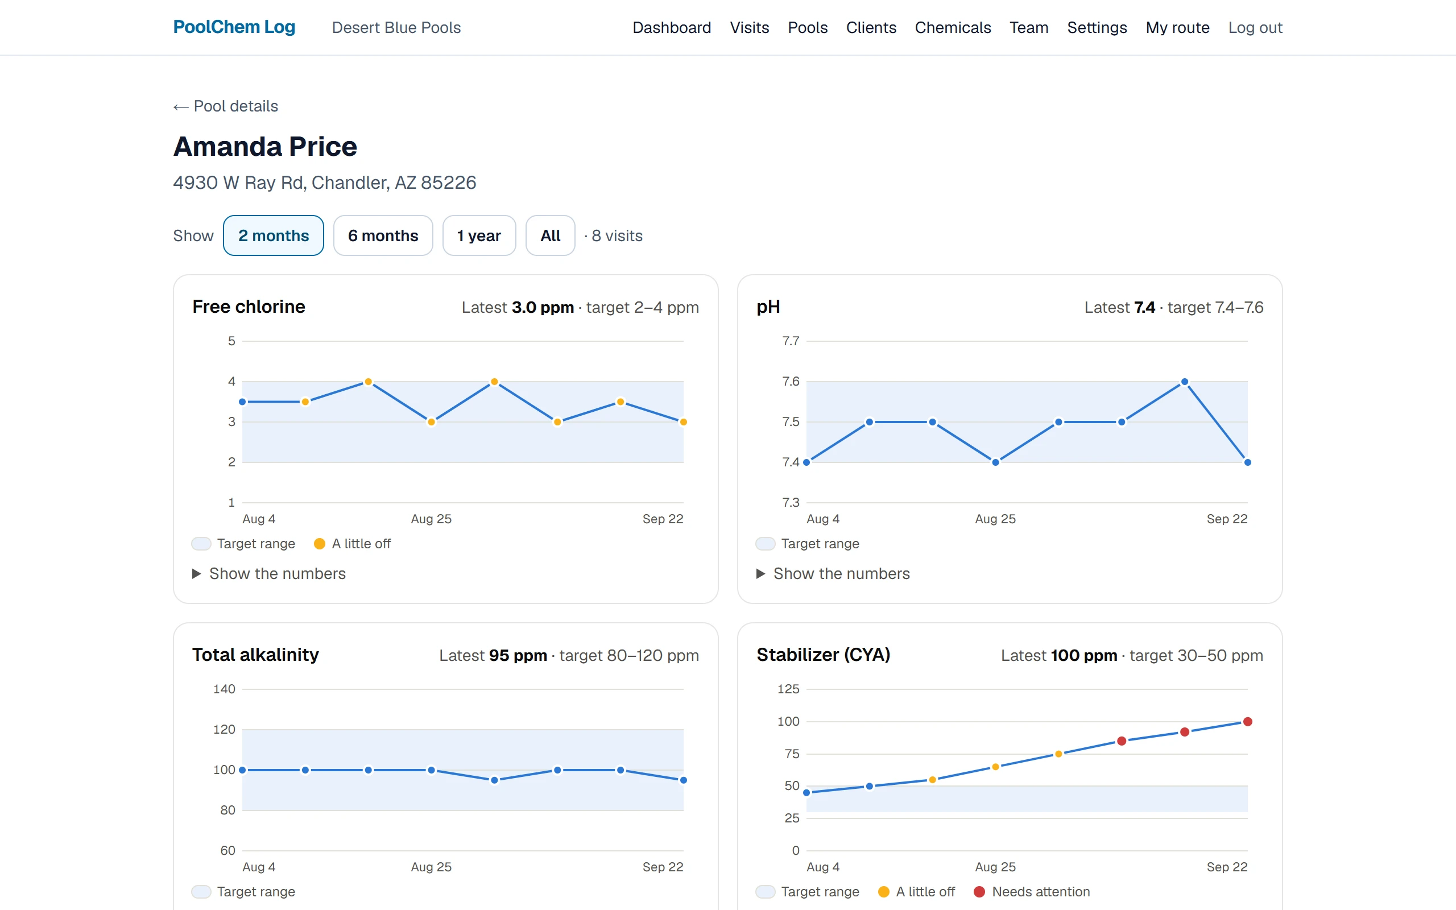Viewport: 1456px width, 910px height.
Task: Click the Latest 95 ppm alkalinity reading
Action: click(493, 655)
